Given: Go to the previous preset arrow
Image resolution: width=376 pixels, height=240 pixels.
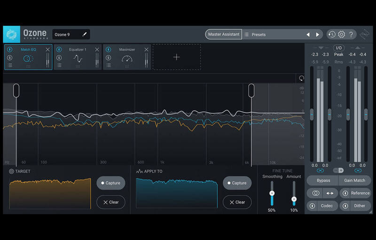Looking at the screenshot, I should coord(308,34).
